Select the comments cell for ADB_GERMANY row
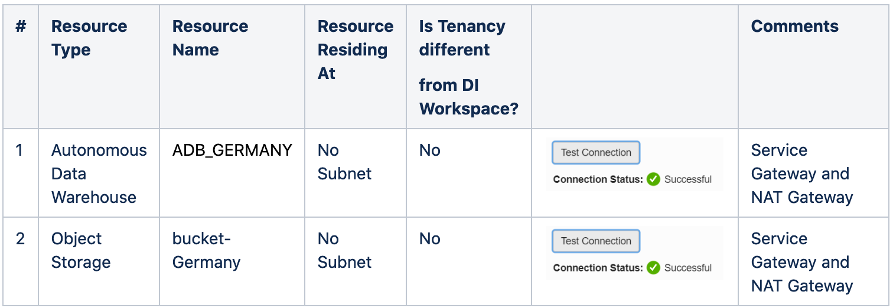This screenshot has height=308, width=893. click(x=801, y=173)
